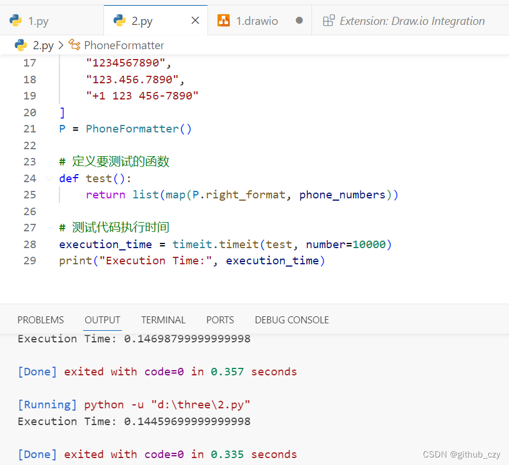Click timeit.timeit on line 28
Screen dimensions: 509x465
pos(216,245)
